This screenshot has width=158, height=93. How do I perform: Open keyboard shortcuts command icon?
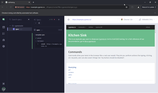coord(4,84)
